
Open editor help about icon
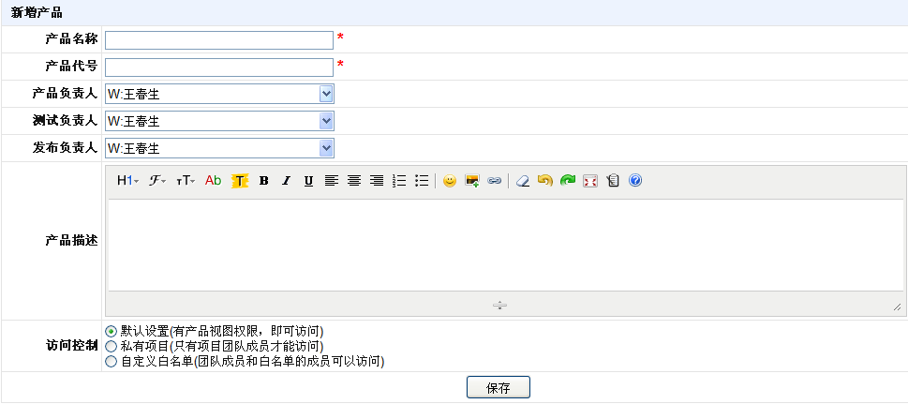[635, 181]
